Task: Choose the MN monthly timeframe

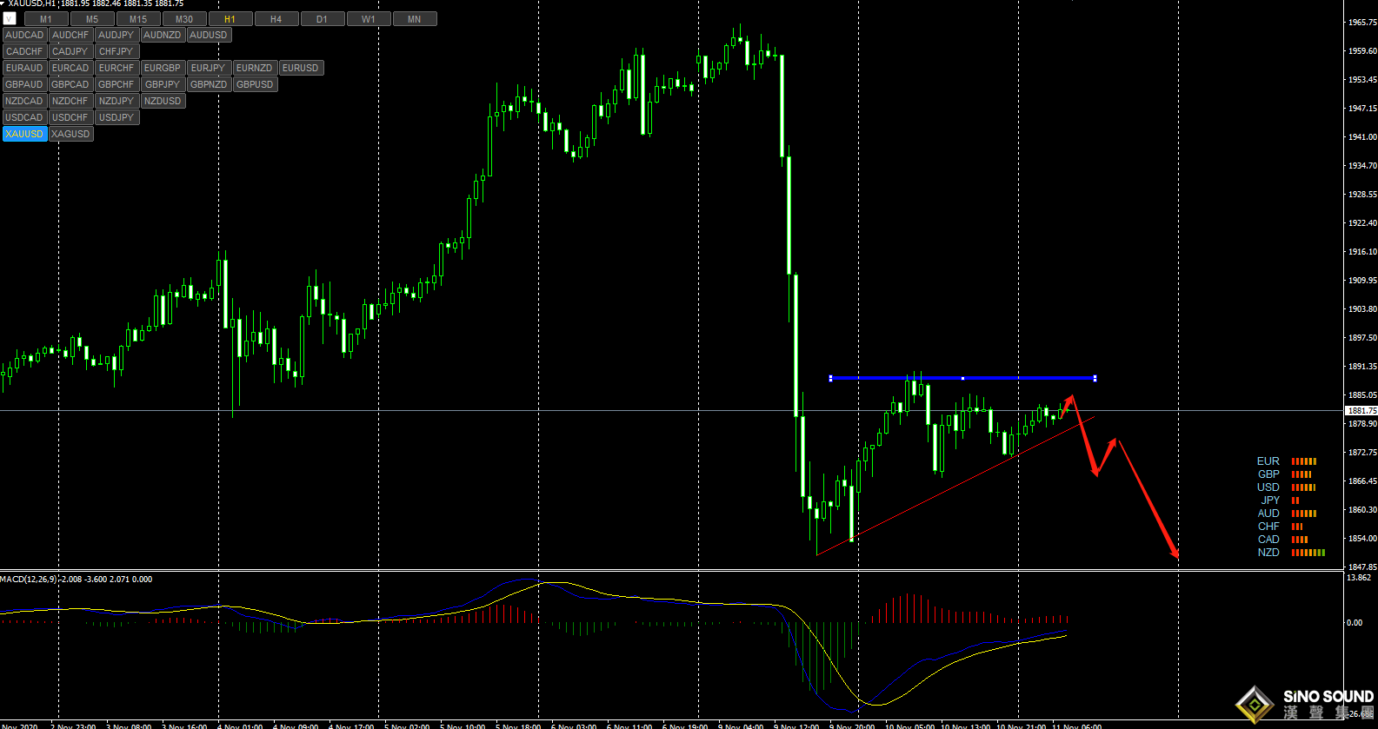Action: coord(414,19)
